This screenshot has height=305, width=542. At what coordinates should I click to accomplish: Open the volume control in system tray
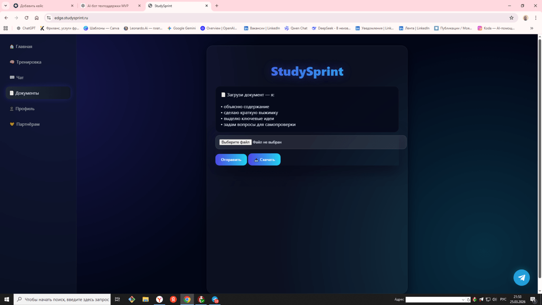(x=494, y=299)
